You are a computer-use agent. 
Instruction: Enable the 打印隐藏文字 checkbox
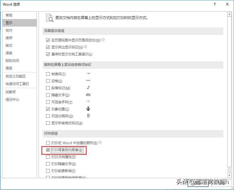[48, 164]
